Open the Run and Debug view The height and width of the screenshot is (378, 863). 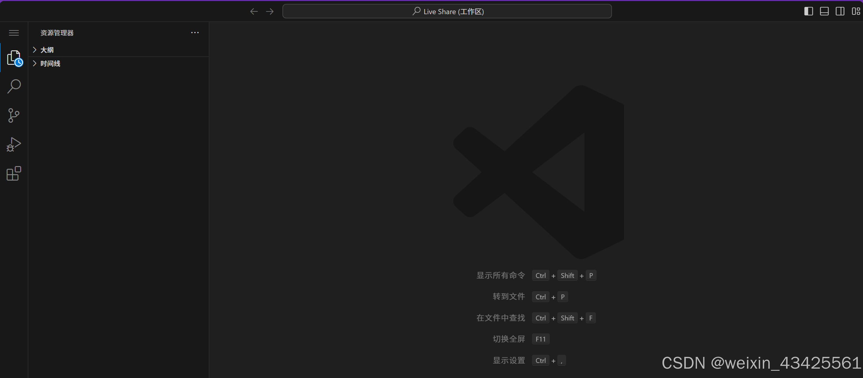click(x=14, y=144)
